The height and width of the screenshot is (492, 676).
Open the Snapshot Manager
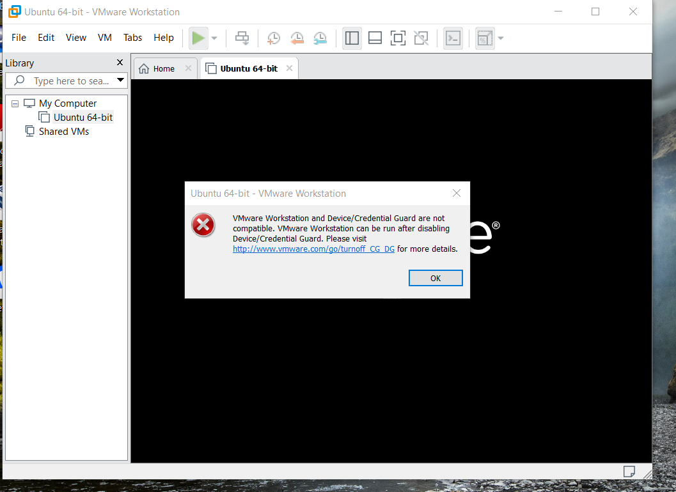320,38
